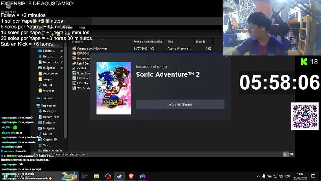Open pinned Escritorio in quick access
The image size is (321, 181).
(x=49, y=51)
